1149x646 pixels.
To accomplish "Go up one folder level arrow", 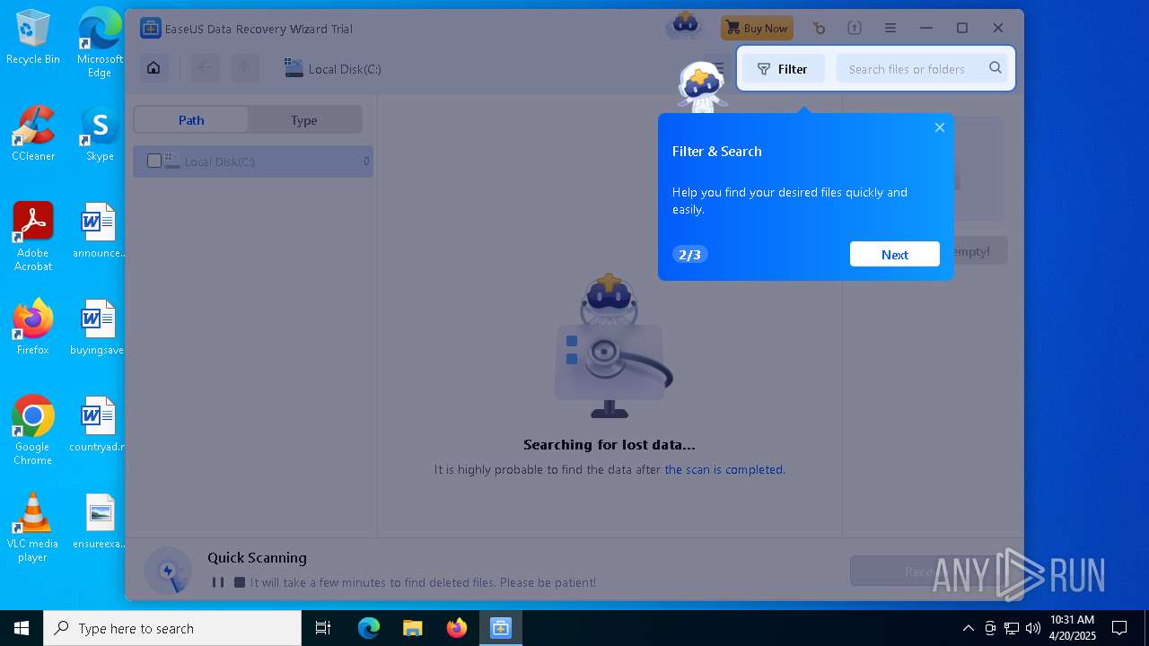I will point(244,68).
